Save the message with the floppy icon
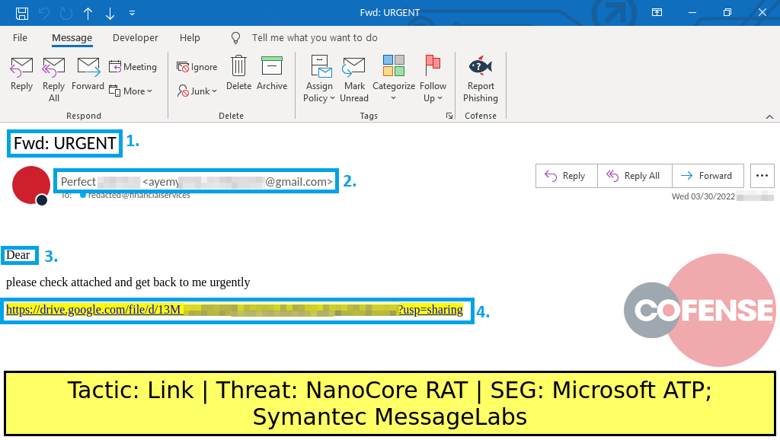The width and height of the screenshot is (780, 440). coord(22,13)
